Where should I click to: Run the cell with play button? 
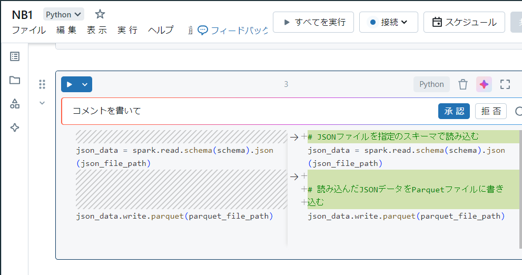coord(70,84)
